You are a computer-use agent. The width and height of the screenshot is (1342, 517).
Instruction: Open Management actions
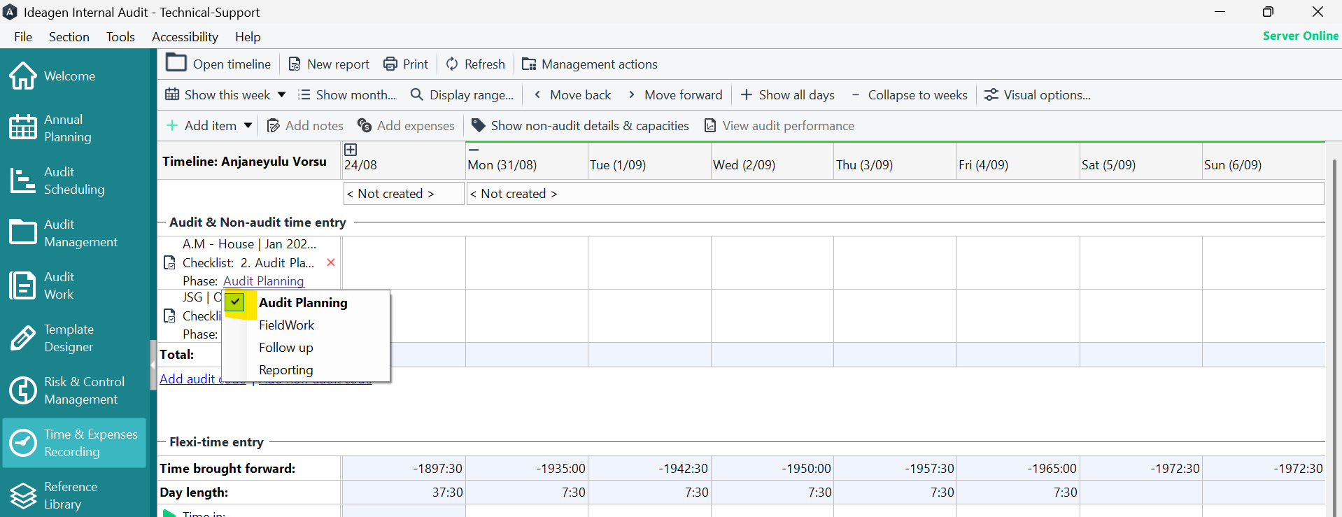tap(590, 64)
